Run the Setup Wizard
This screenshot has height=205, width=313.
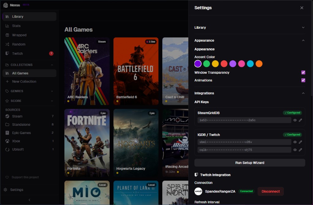click(250, 162)
